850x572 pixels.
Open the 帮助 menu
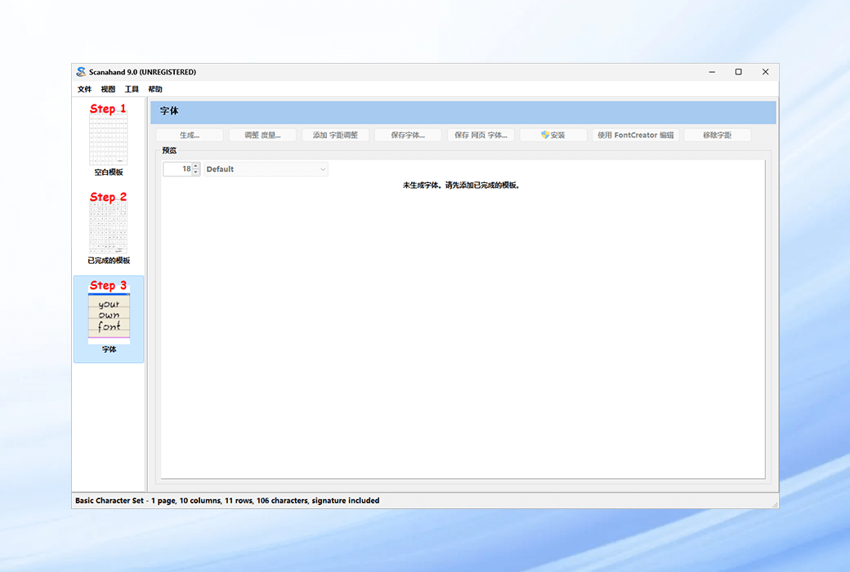155,89
